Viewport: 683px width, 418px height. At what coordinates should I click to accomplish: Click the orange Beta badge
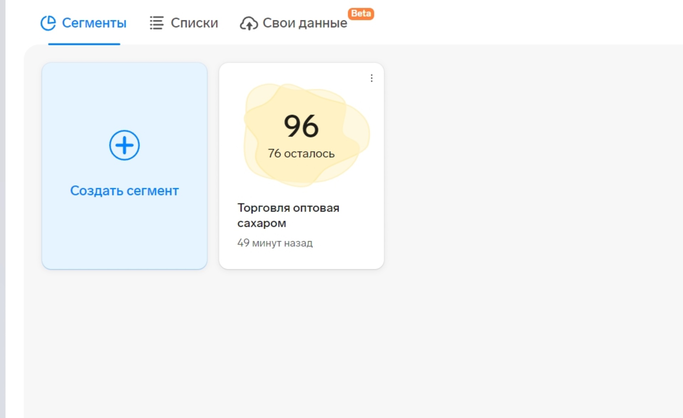click(x=361, y=14)
